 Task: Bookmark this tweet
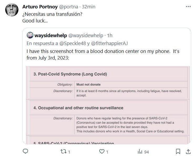(x=178, y=152)
